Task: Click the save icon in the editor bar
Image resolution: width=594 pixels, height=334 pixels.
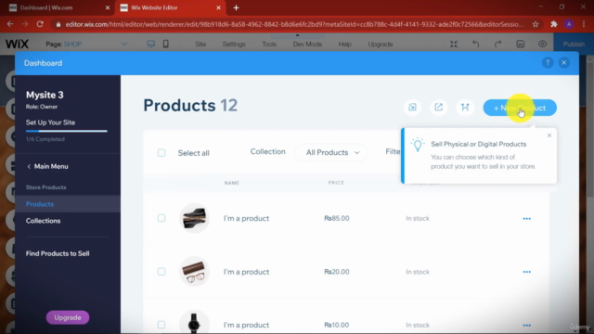Action: [x=520, y=44]
